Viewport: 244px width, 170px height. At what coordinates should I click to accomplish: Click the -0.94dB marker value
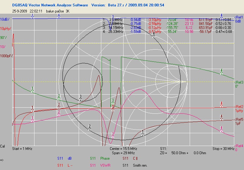click(x=135, y=20)
